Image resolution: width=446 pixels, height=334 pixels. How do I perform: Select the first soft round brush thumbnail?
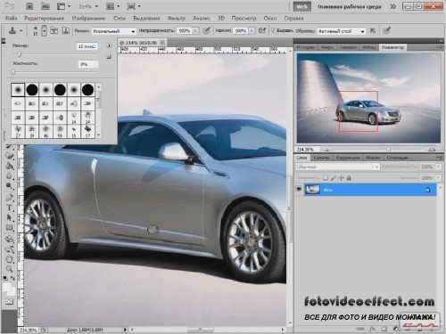(18, 89)
